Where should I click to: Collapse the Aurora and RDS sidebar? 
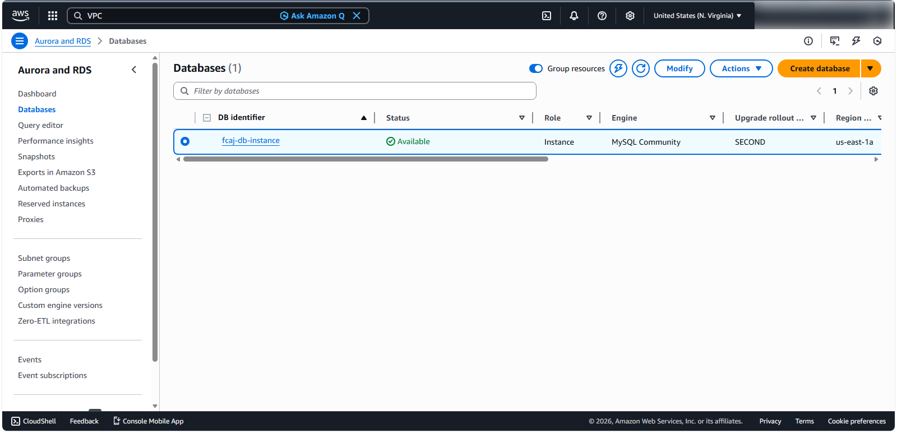click(134, 70)
